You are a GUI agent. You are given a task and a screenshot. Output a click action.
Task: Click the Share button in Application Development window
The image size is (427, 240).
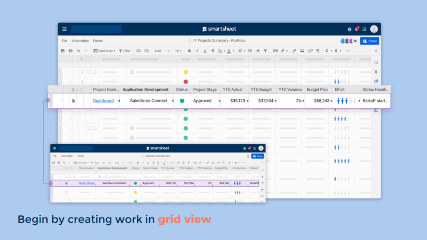[x=258, y=156]
